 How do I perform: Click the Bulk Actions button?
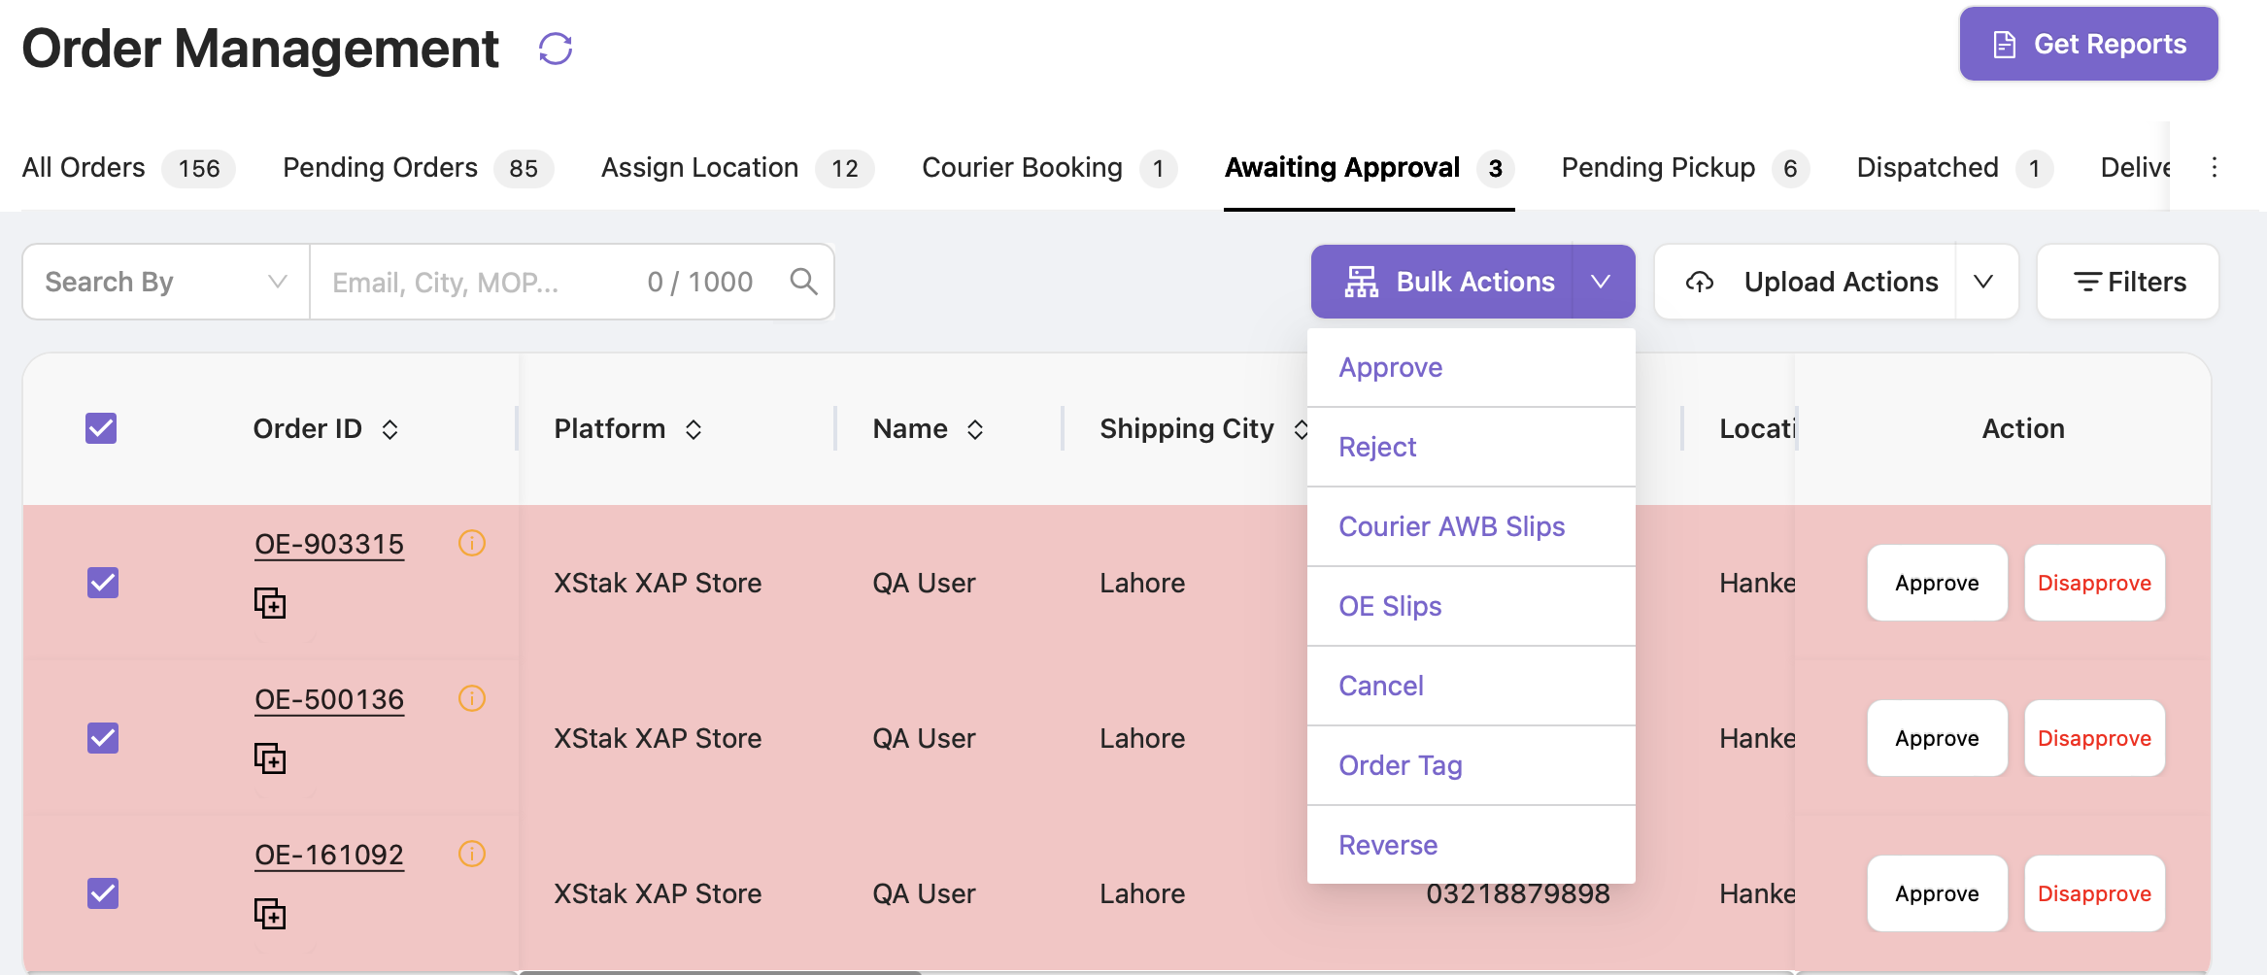tap(1442, 282)
